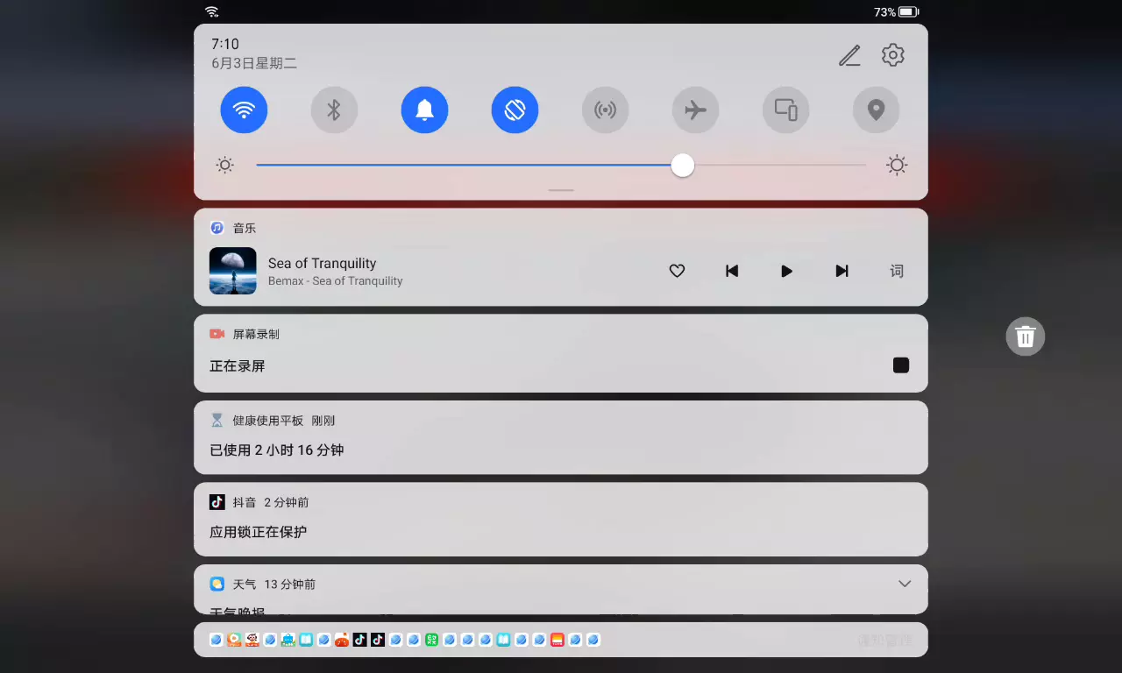Screen dimensions: 1122x673
Task: Open the 抖音 app lock notification
Action: [x=560, y=520]
